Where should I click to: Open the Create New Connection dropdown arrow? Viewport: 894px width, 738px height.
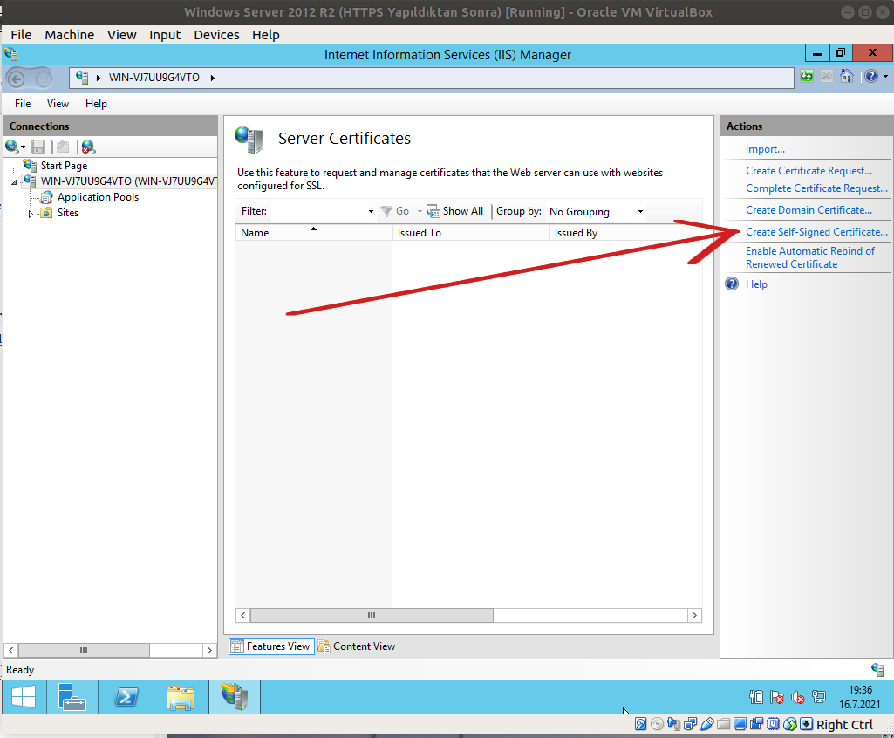23,147
